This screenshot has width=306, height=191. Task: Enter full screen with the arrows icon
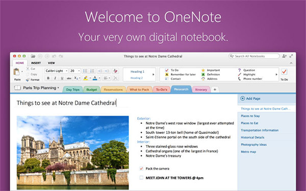point(291,56)
